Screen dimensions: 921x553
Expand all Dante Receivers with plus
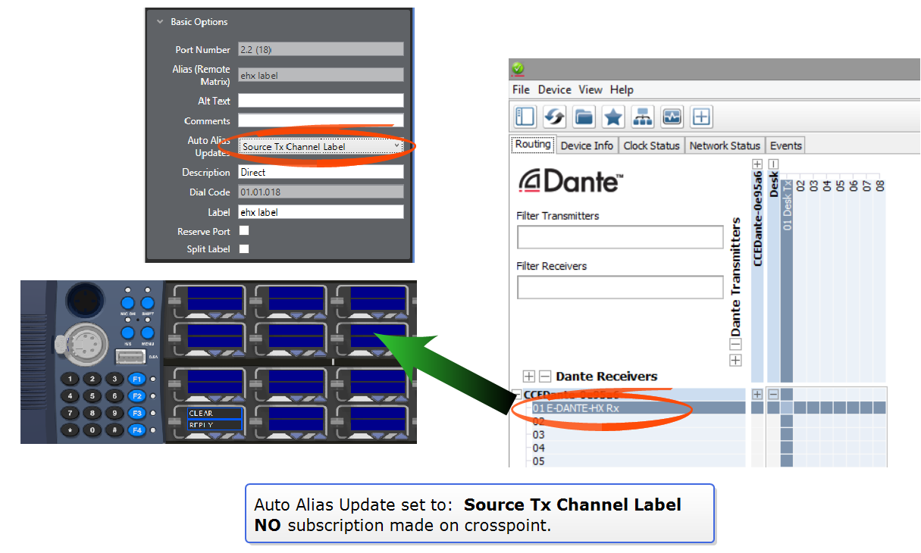[x=529, y=376]
